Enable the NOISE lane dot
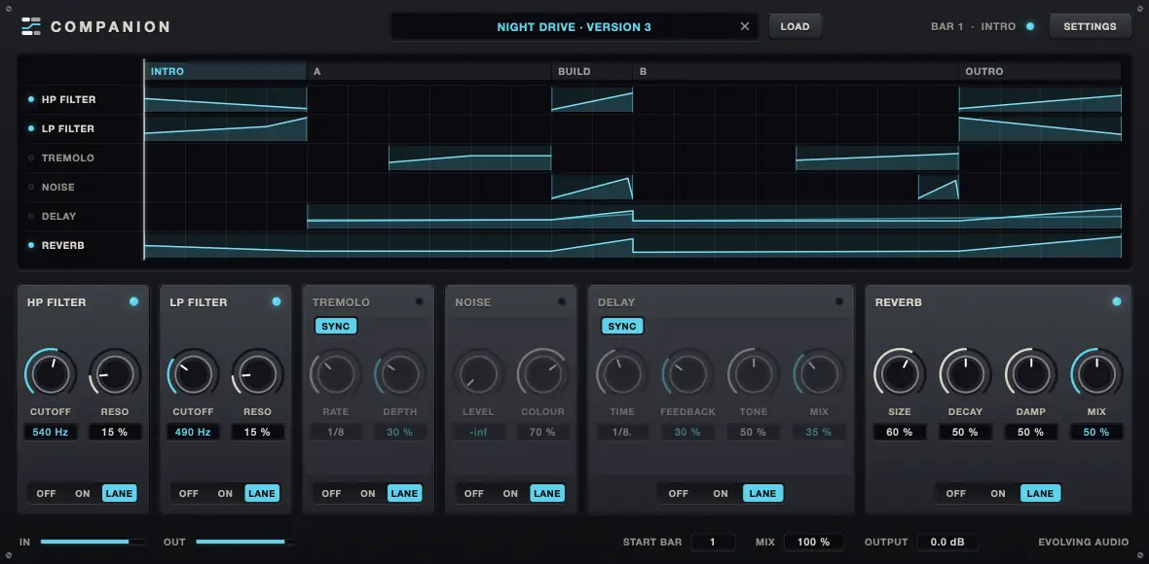Viewport: 1149px width, 564px height. 31,188
